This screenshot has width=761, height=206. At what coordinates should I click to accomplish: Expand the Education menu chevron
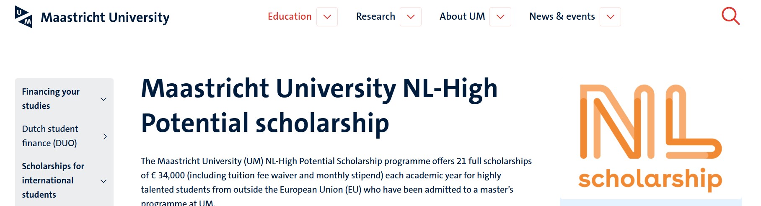click(327, 17)
